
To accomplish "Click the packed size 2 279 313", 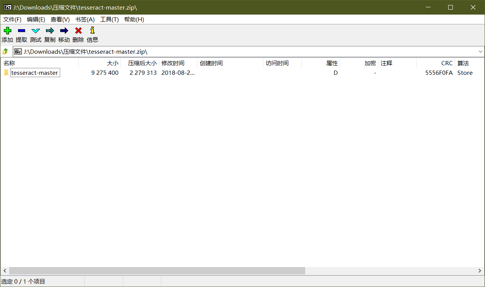I will click(143, 73).
